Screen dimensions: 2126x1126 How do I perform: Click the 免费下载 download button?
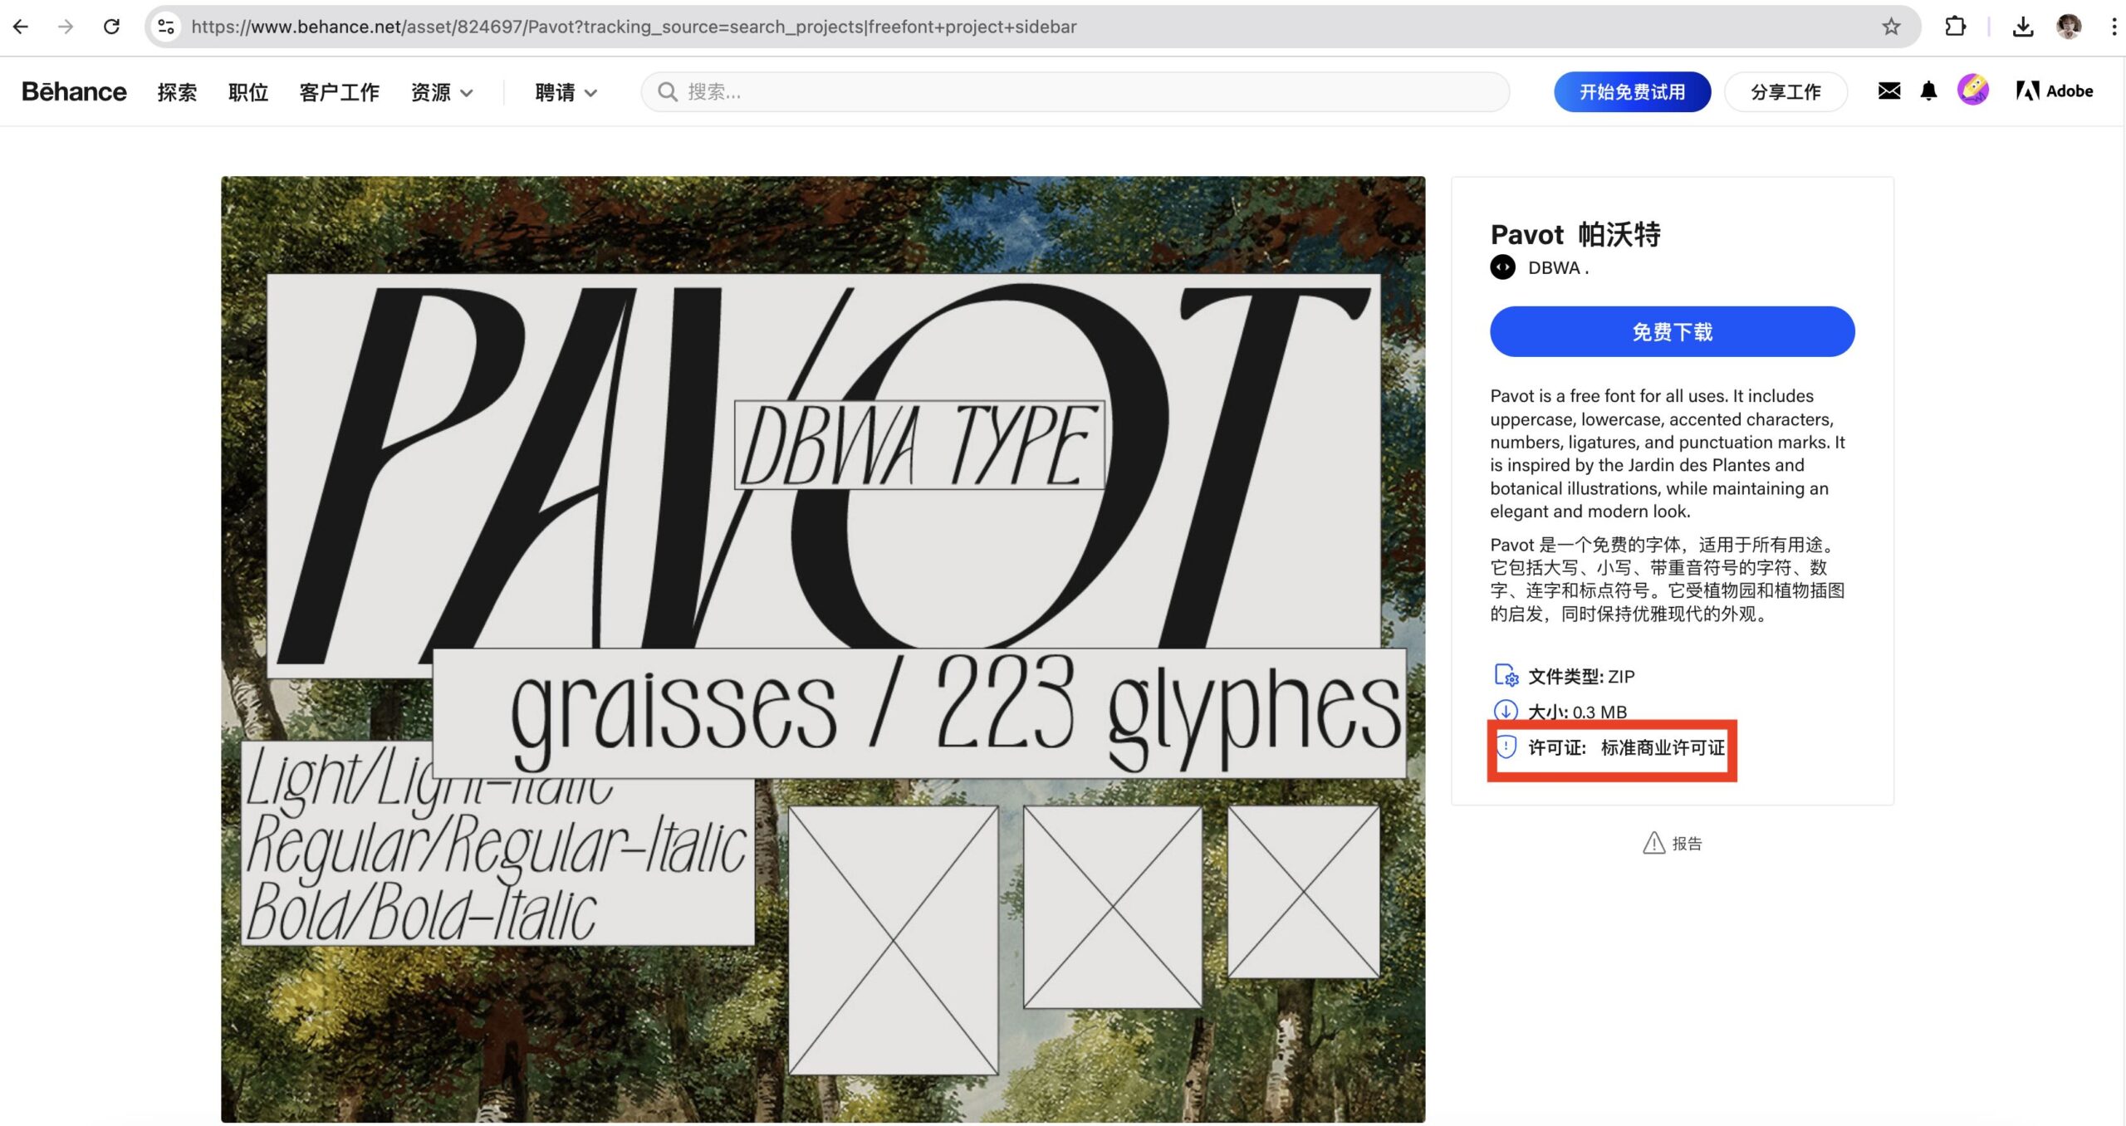point(1672,331)
